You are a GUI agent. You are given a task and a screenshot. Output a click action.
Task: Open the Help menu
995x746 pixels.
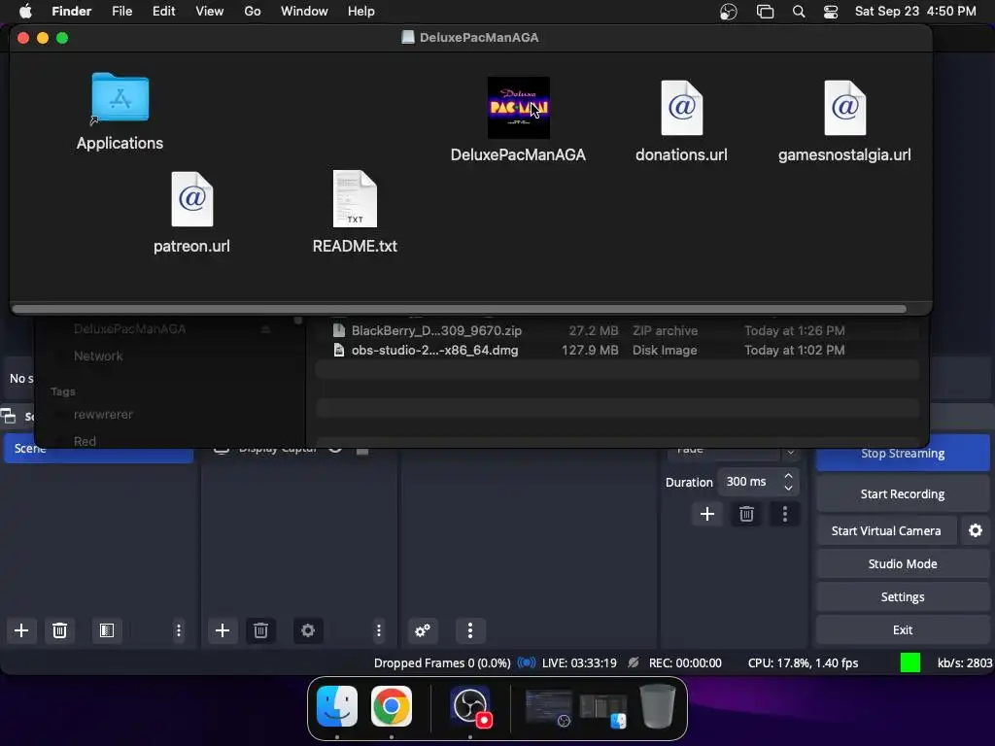[361, 12]
